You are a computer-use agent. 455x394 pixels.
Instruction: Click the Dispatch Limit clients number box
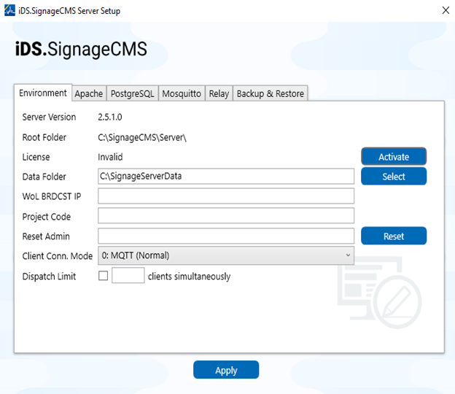coord(128,276)
